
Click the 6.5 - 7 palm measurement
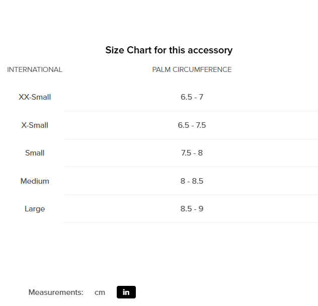click(192, 97)
